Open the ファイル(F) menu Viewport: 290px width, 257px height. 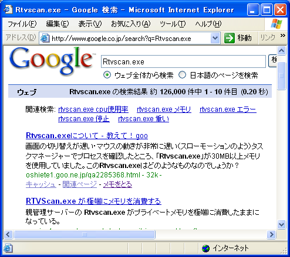pyautogui.click(x=22, y=24)
